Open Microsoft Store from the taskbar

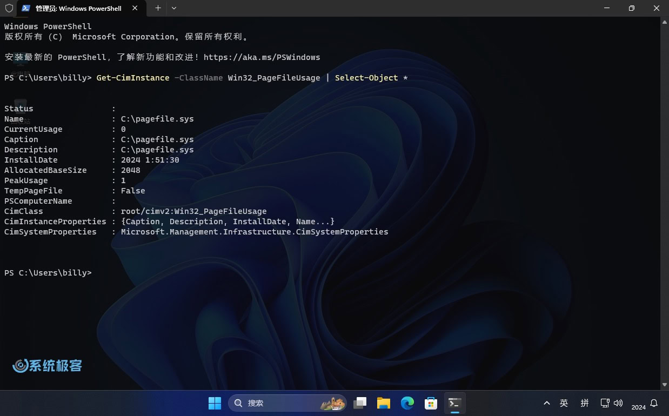coord(431,403)
